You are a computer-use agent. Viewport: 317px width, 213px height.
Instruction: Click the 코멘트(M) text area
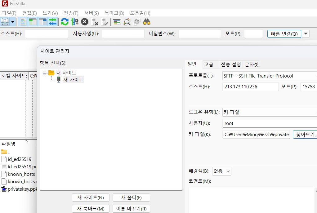pyautogui.click(x=253, y=200)
